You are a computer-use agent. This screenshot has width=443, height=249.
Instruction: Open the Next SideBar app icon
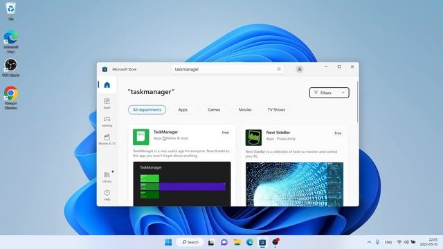coord(253,138)
